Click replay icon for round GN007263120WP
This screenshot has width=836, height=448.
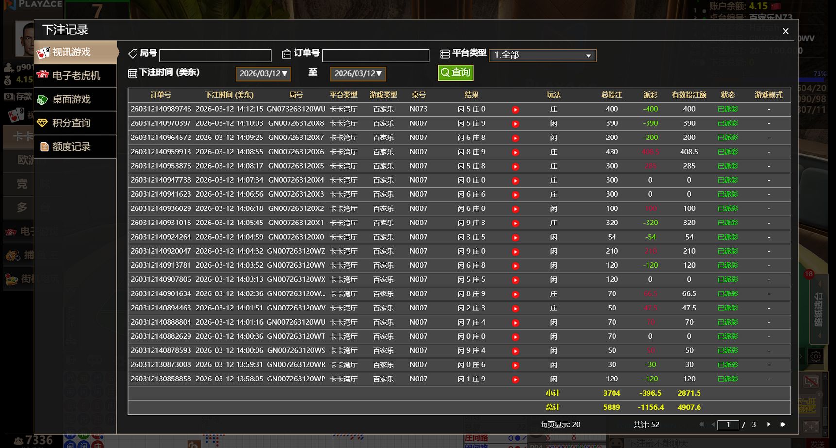pyautogui.click(x=515, y=379)
